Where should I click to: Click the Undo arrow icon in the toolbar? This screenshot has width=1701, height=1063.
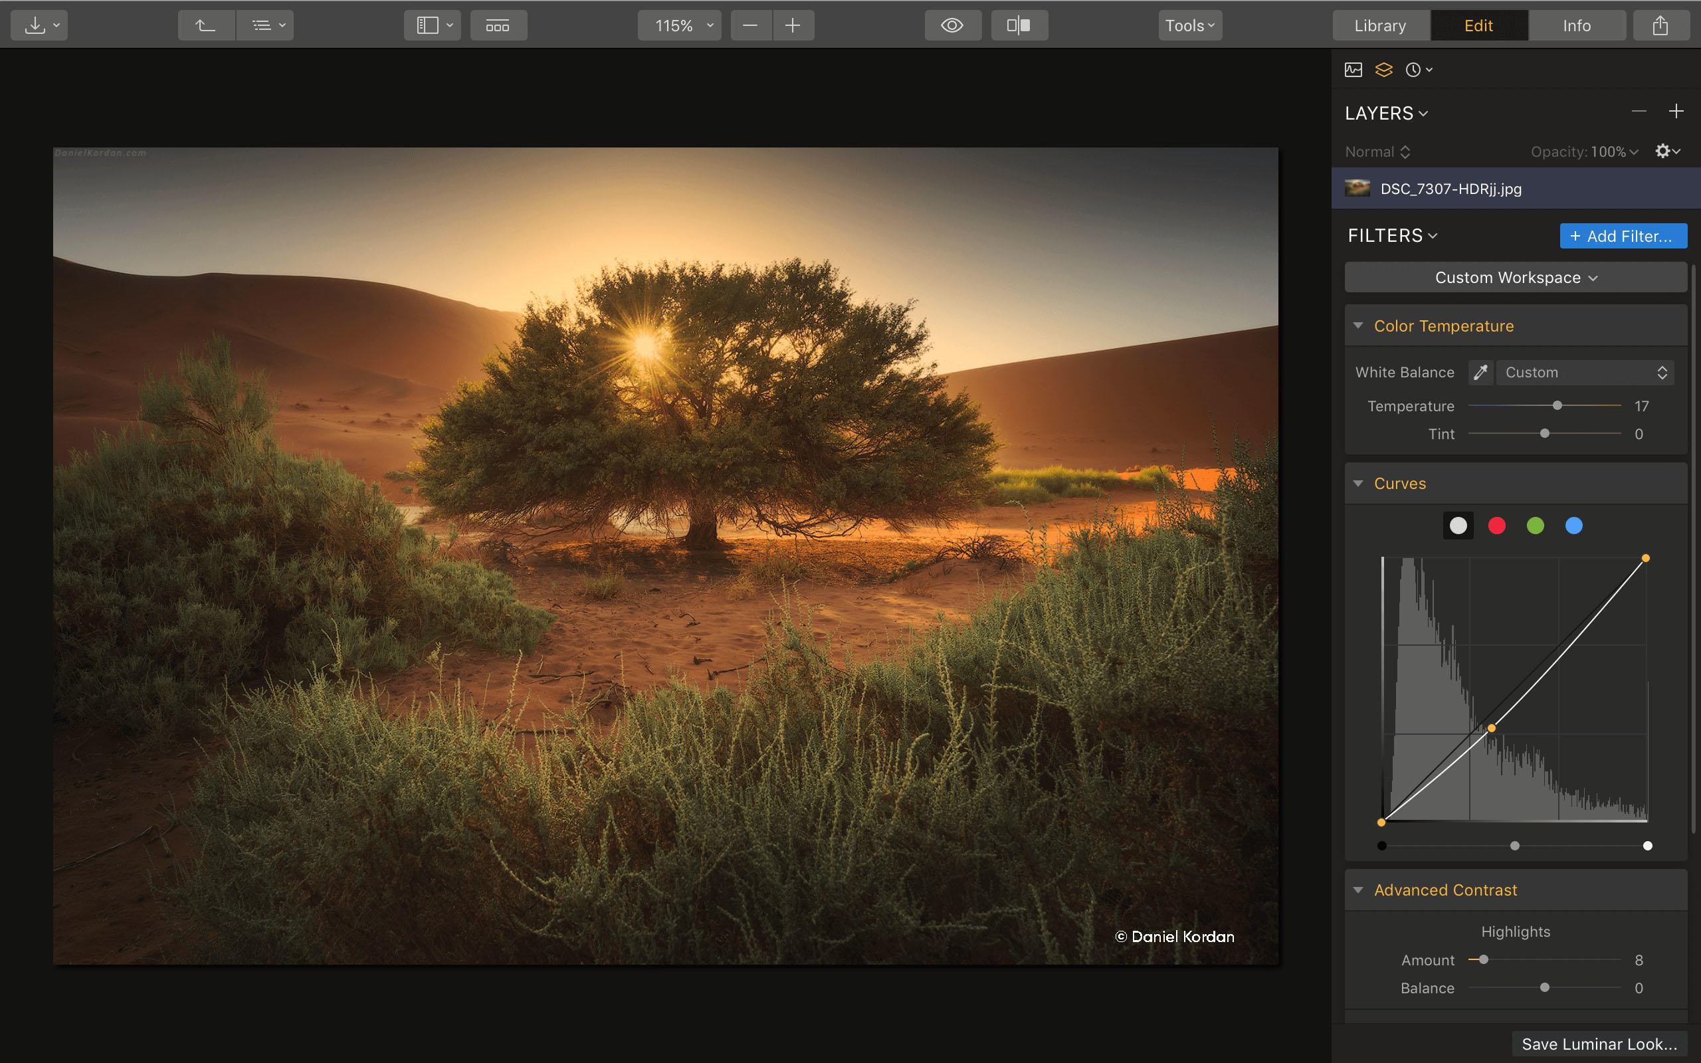pyautogui.click(x=205, y=25)
